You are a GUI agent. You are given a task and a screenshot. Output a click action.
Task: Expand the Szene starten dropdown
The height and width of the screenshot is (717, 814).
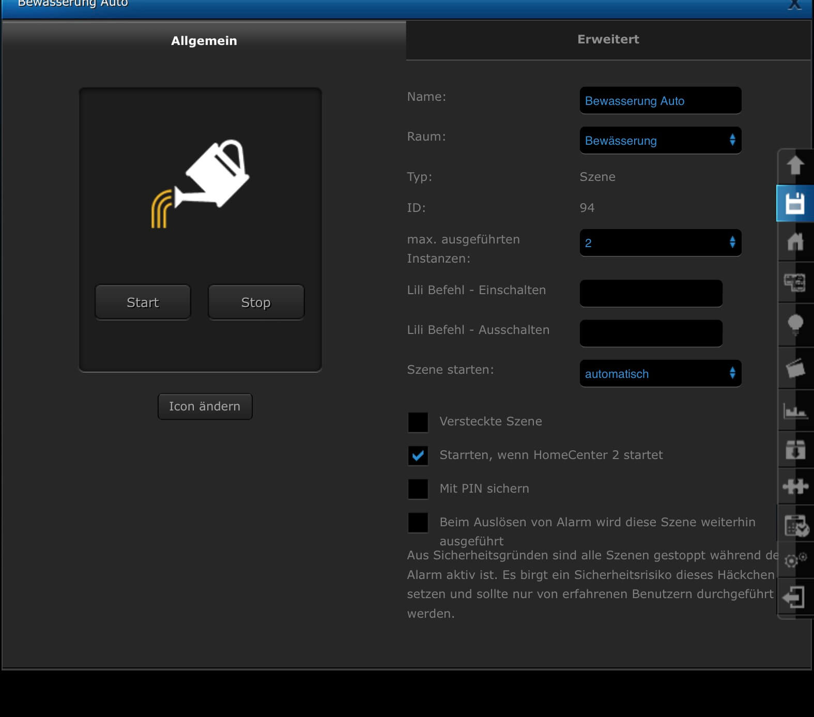pyautogui.click(x=660, y=374)
